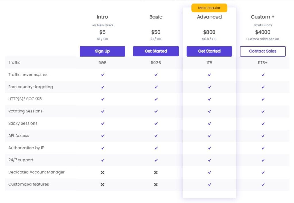
Task: Click the Advanced checkmark for Free country-targeting
Action: click(209, 87)
